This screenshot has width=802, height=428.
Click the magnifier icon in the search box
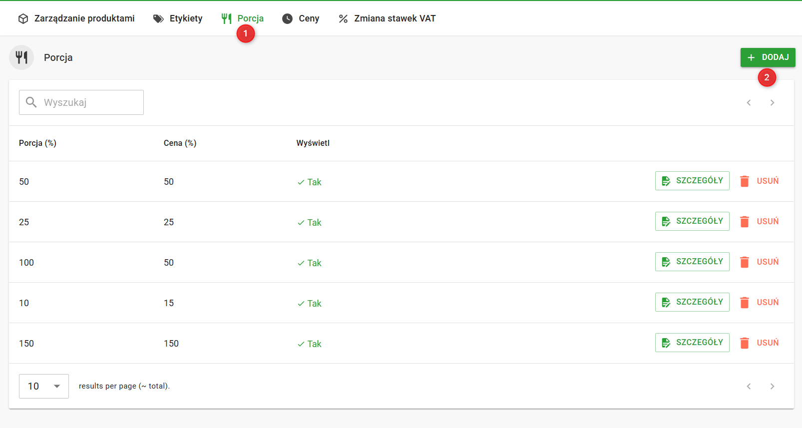point(31,102)
